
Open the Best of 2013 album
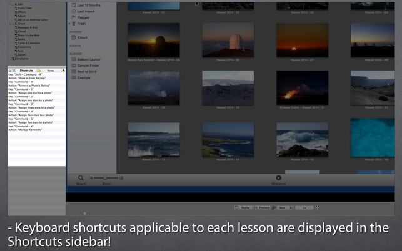(84, 72)
